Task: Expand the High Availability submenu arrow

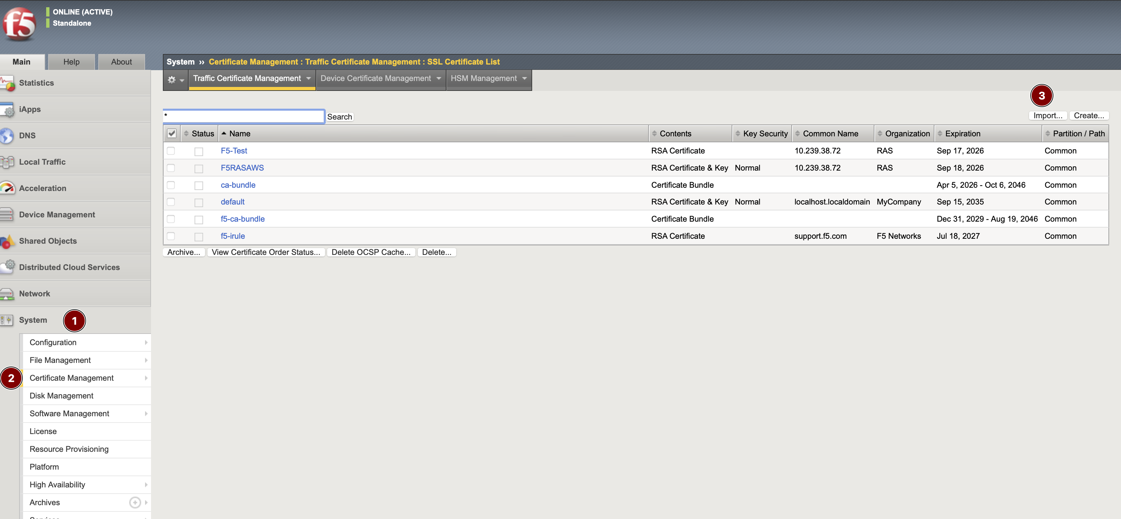Action: click(146, 485)
